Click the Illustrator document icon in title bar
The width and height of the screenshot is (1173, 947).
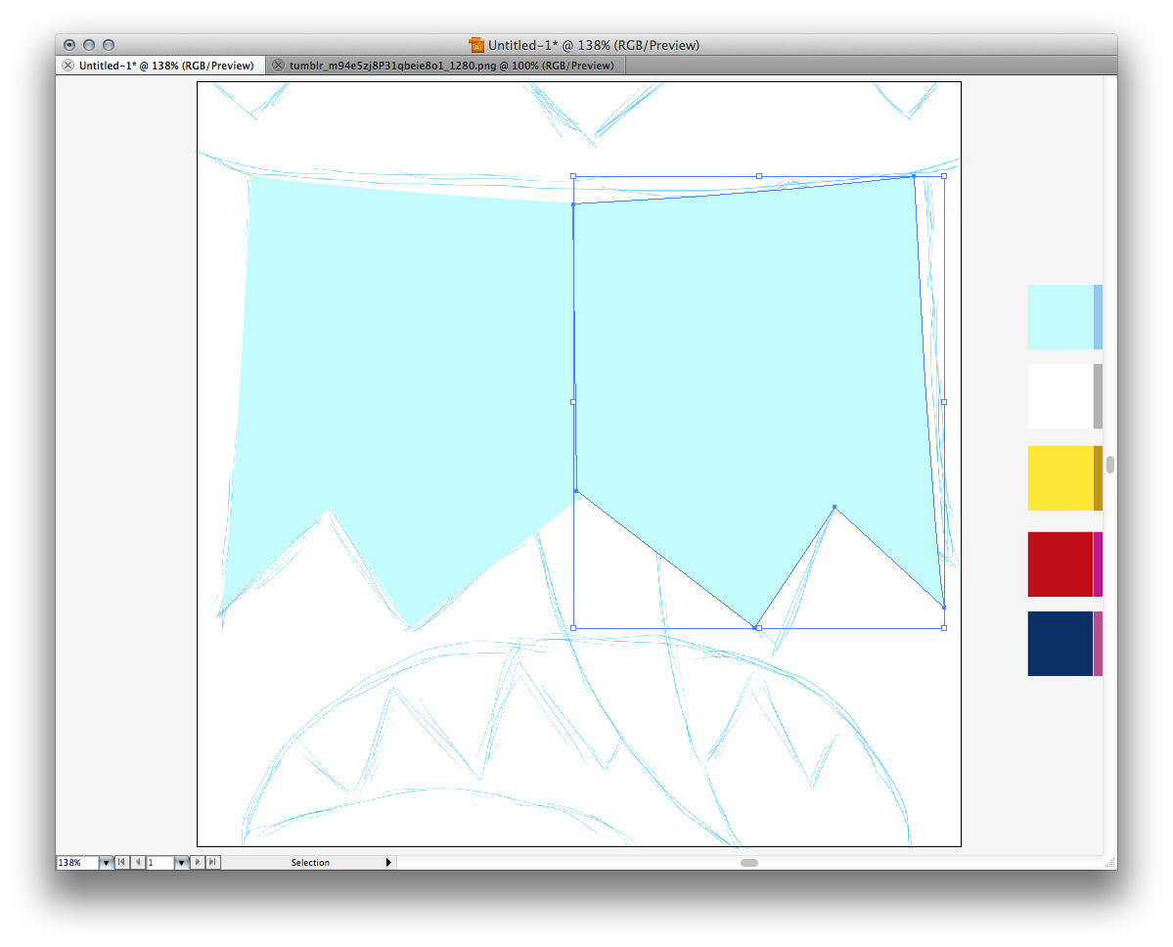click(476, 45)
